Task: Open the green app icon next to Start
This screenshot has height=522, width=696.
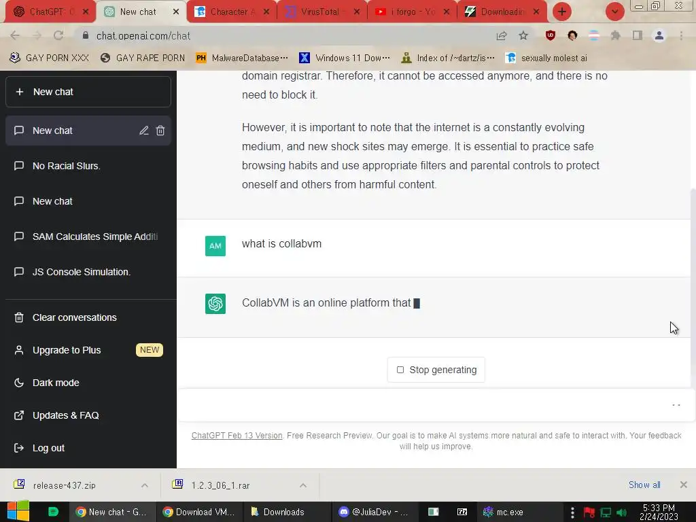Action: [x=53, y=512]
